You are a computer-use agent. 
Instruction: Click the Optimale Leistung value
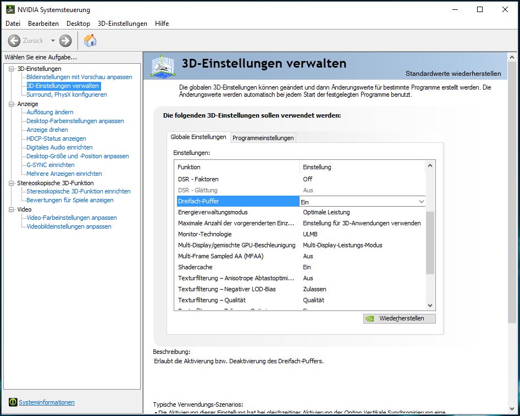pos(327,212)
